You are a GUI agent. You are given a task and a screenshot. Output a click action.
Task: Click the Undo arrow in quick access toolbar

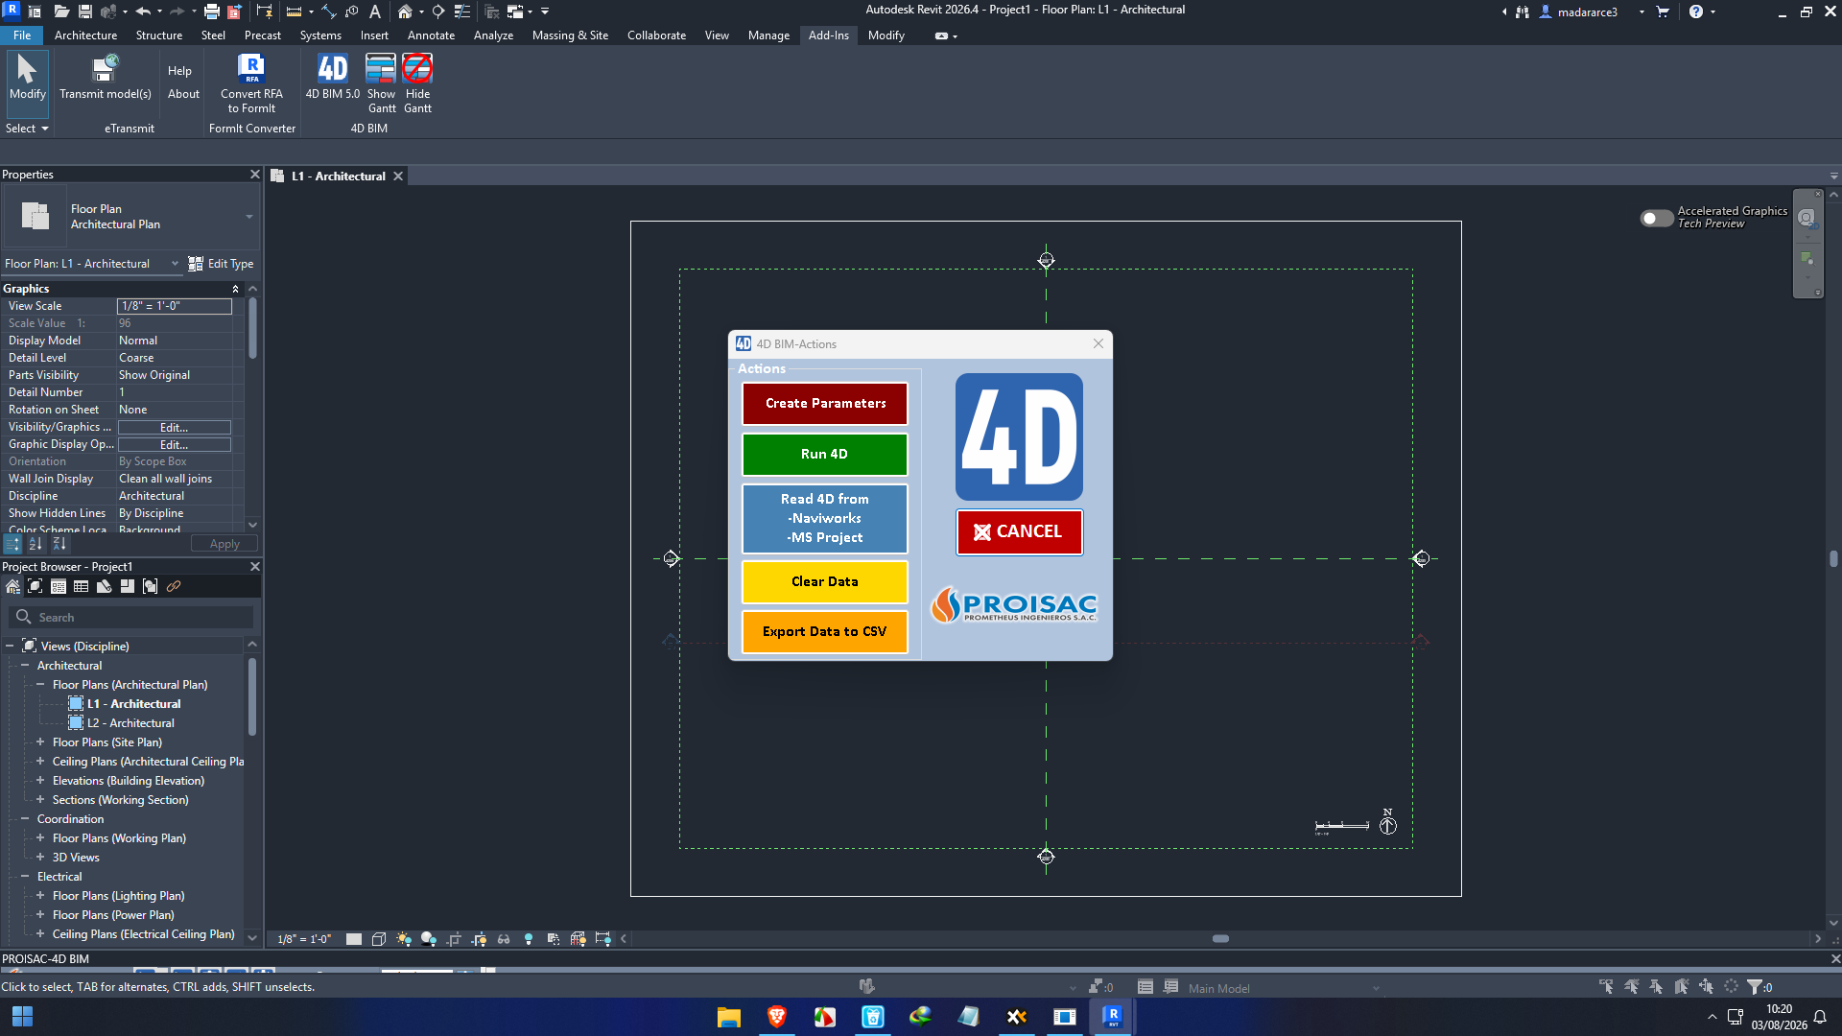click(143, 12)
